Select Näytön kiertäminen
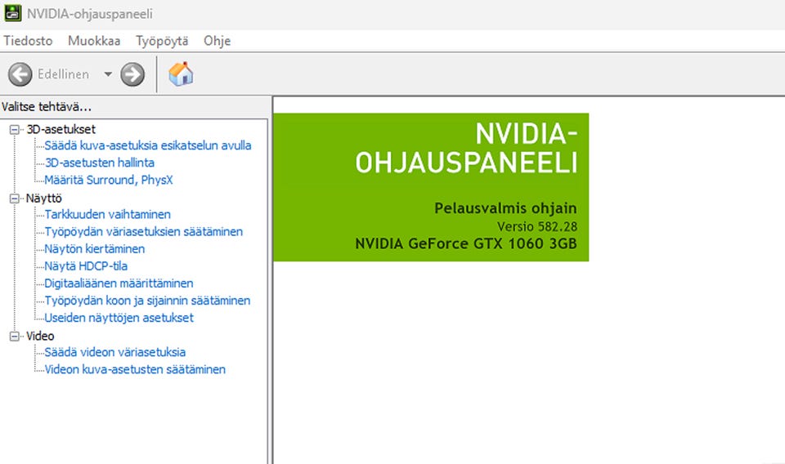 pyautogui.click(x=95, y=249)
